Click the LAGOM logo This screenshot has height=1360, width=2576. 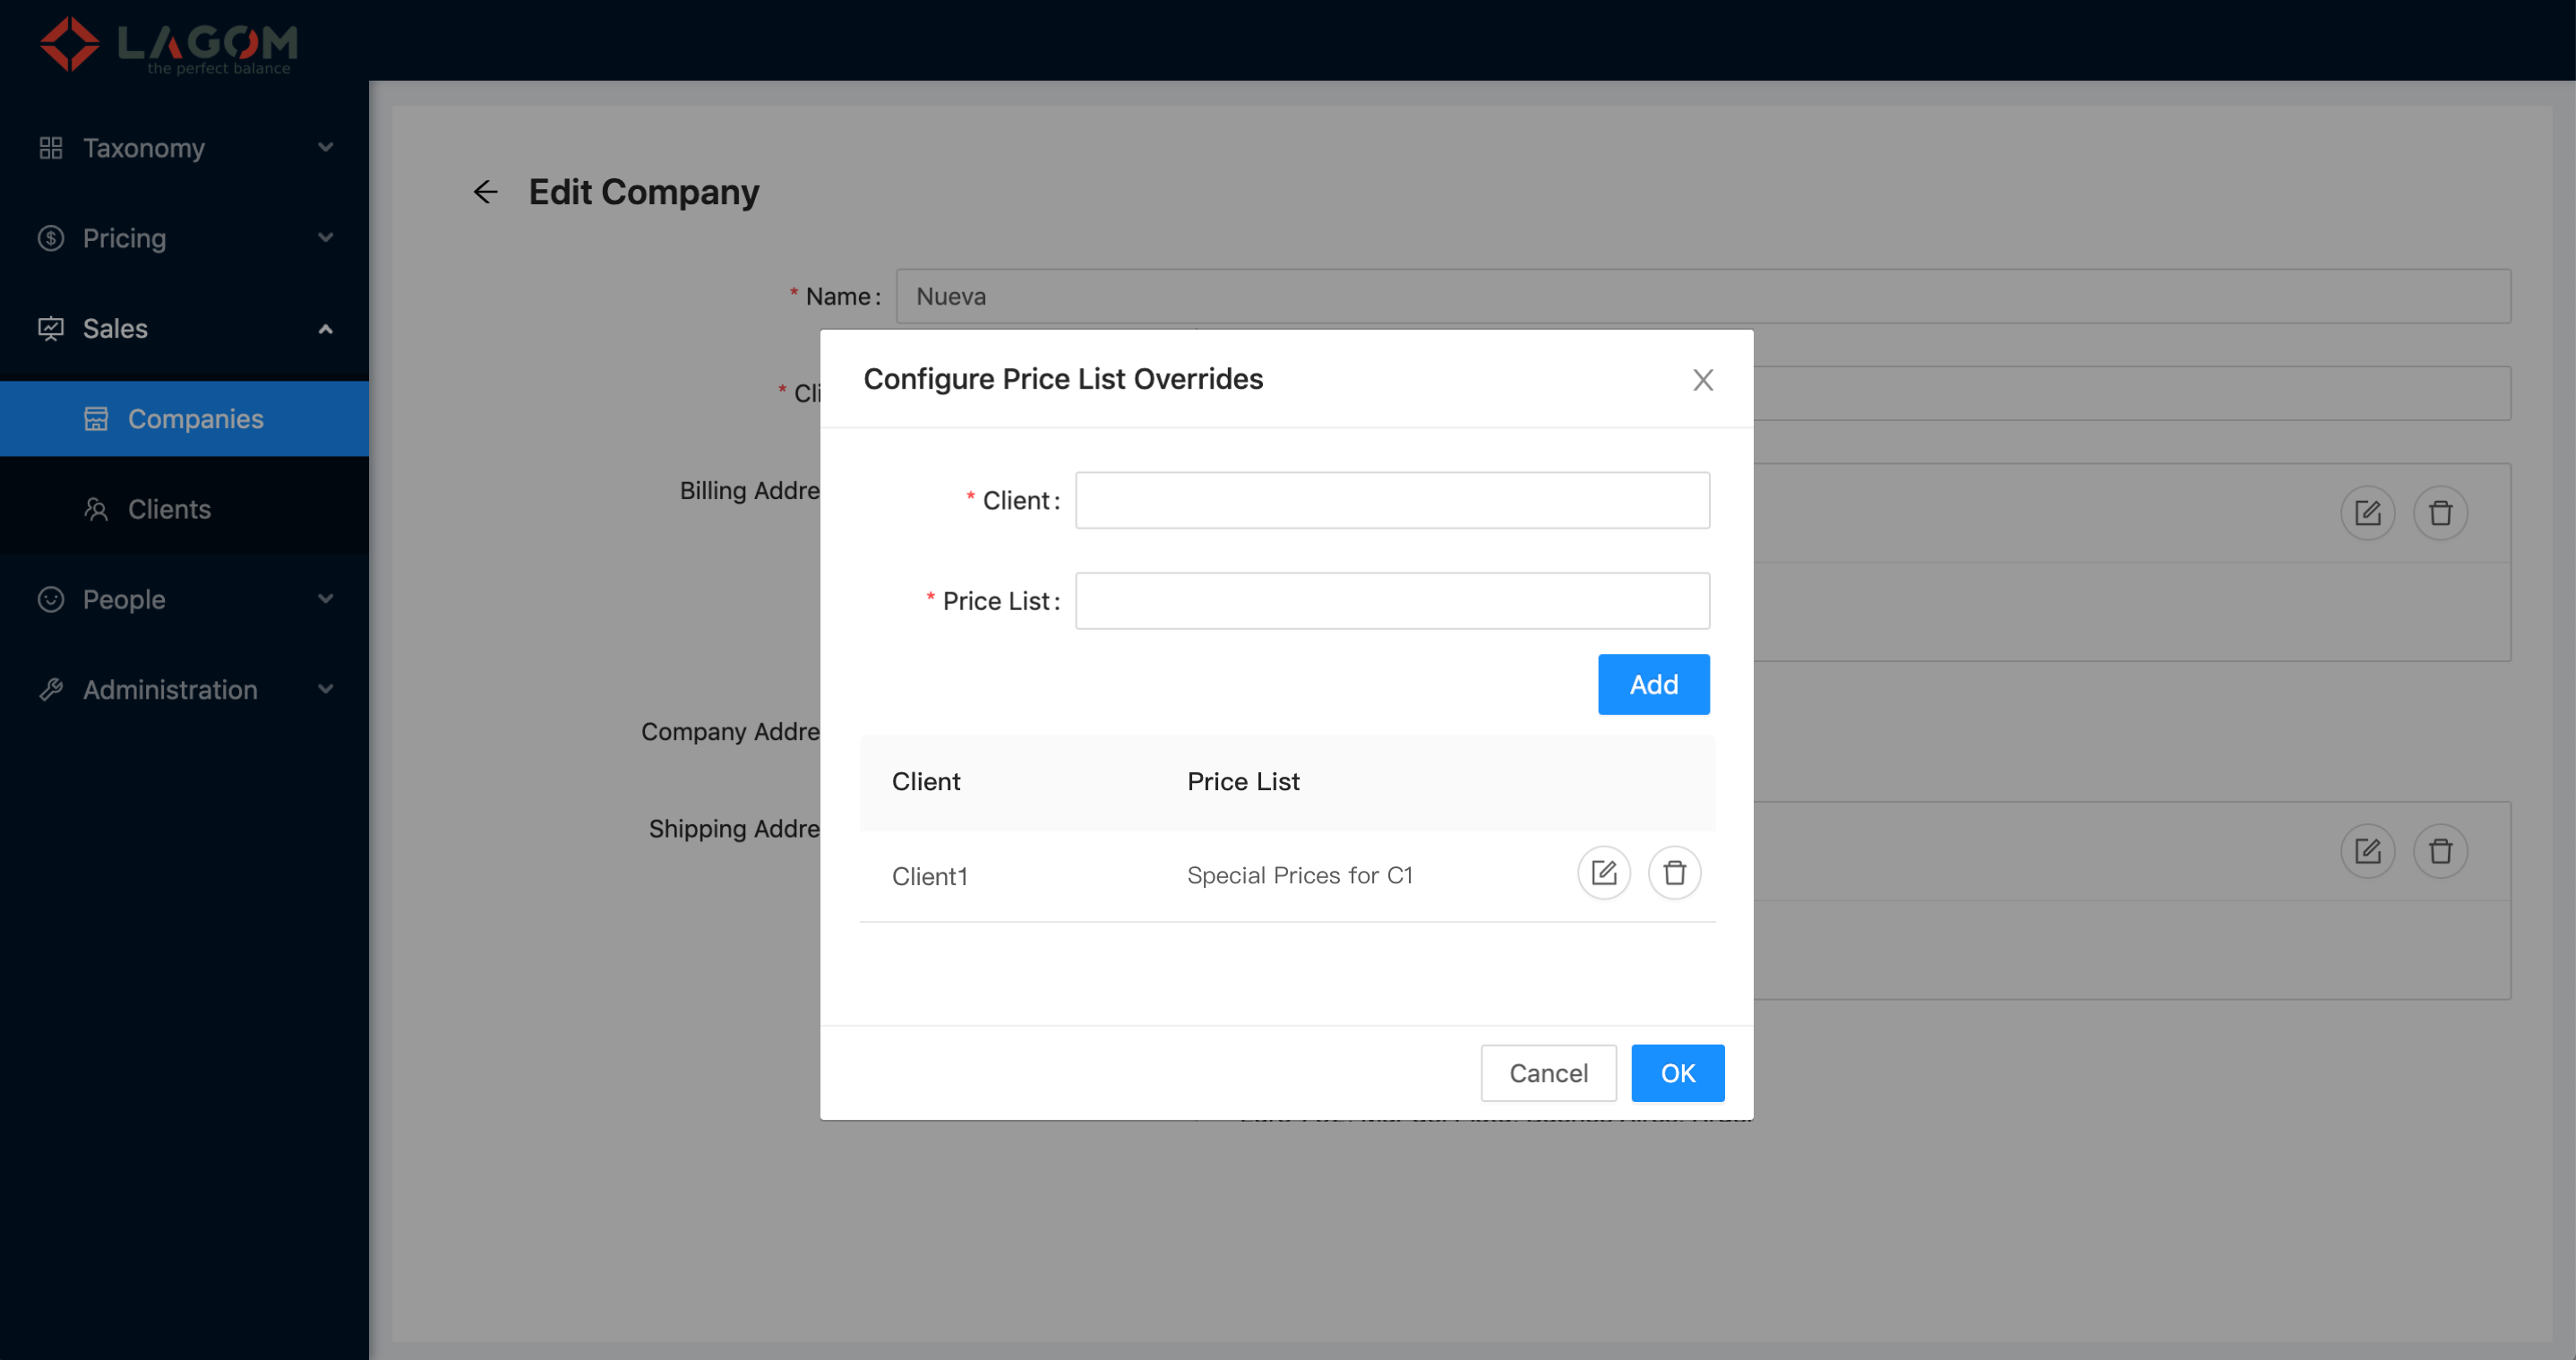pyautogui.click(x=168, y=44)
